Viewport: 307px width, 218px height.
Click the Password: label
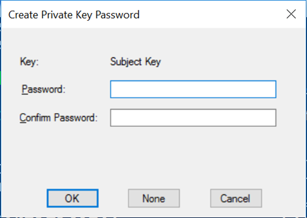44,89
